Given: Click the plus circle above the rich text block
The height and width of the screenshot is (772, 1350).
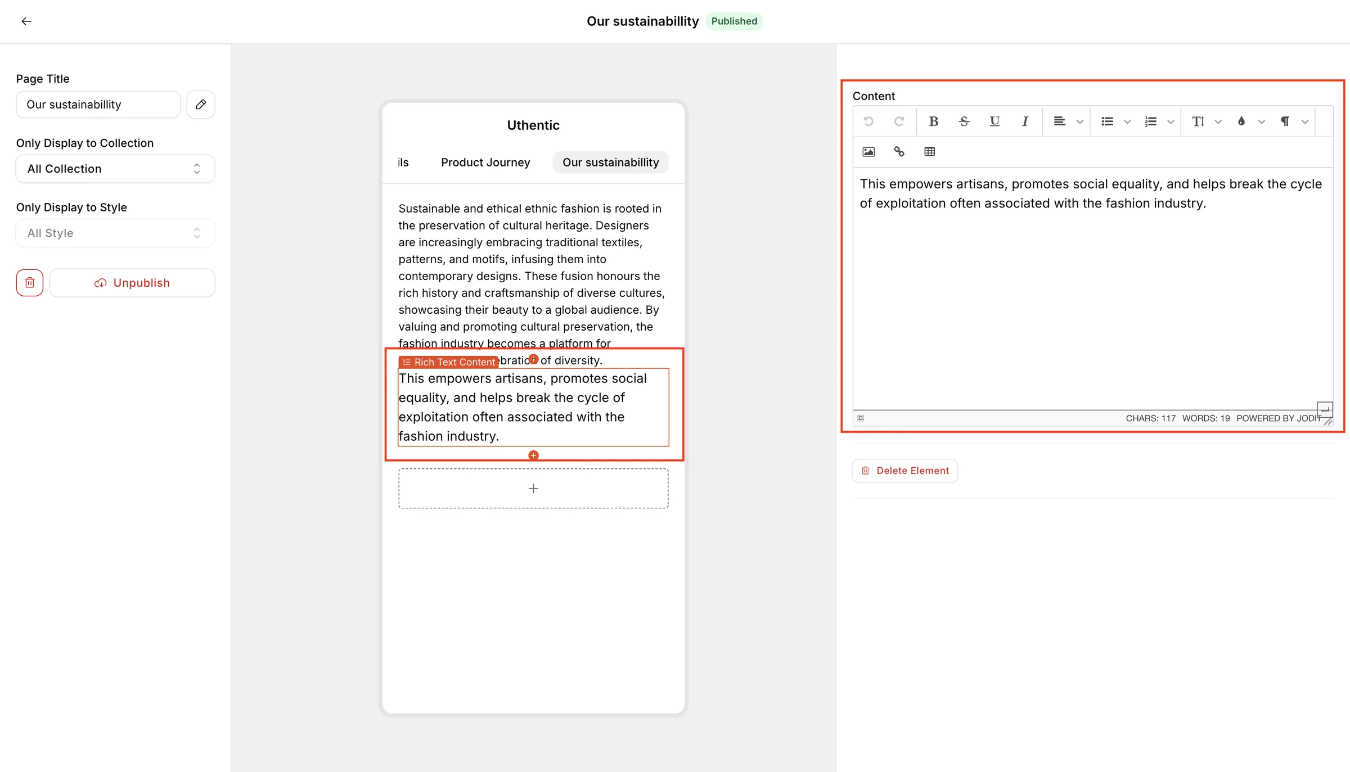Looking at the screenshot, I should (533, 359).
